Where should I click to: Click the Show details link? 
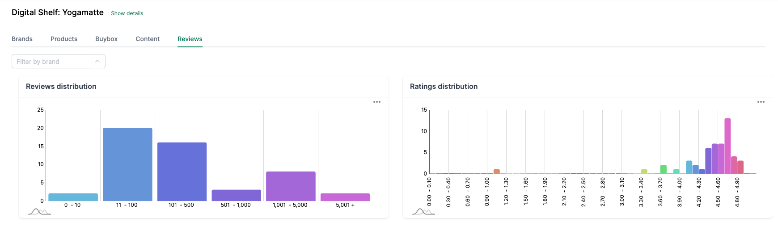click(127, 13)
